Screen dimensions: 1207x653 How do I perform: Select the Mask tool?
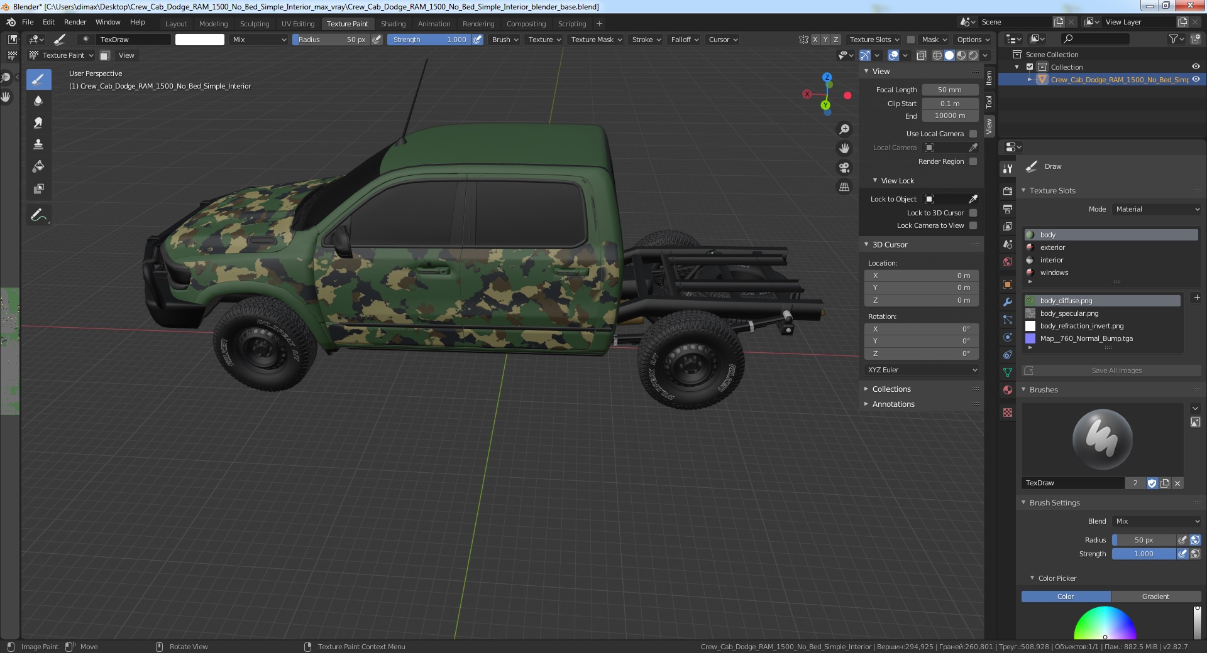pos(38,189)
